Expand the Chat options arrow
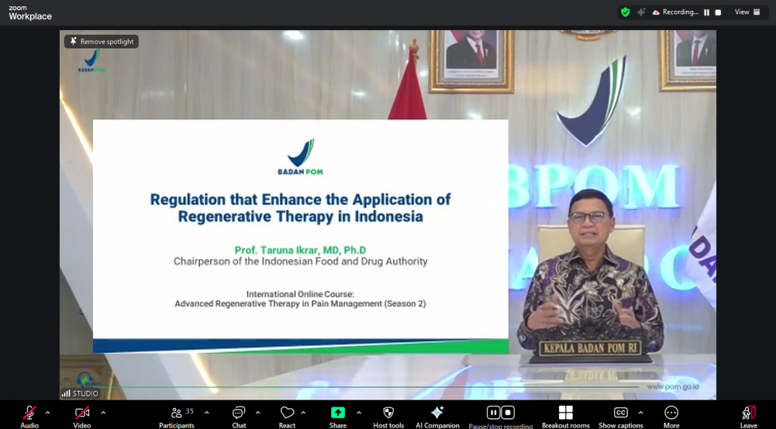Viewport: 776px width, 429px height. [x=258, y=413]
